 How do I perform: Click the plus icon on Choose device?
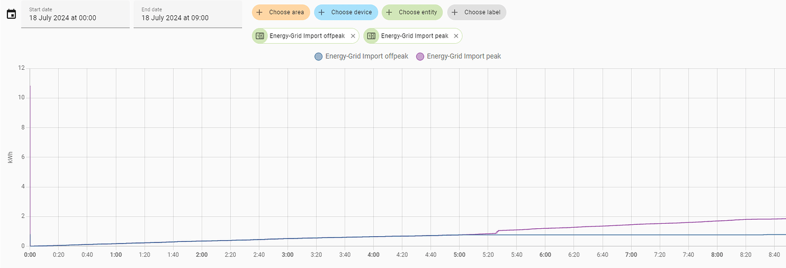click(321, 12)
